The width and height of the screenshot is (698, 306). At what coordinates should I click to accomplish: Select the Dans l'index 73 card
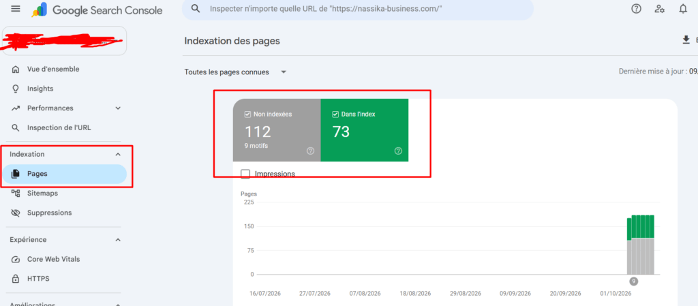point(364,130)
